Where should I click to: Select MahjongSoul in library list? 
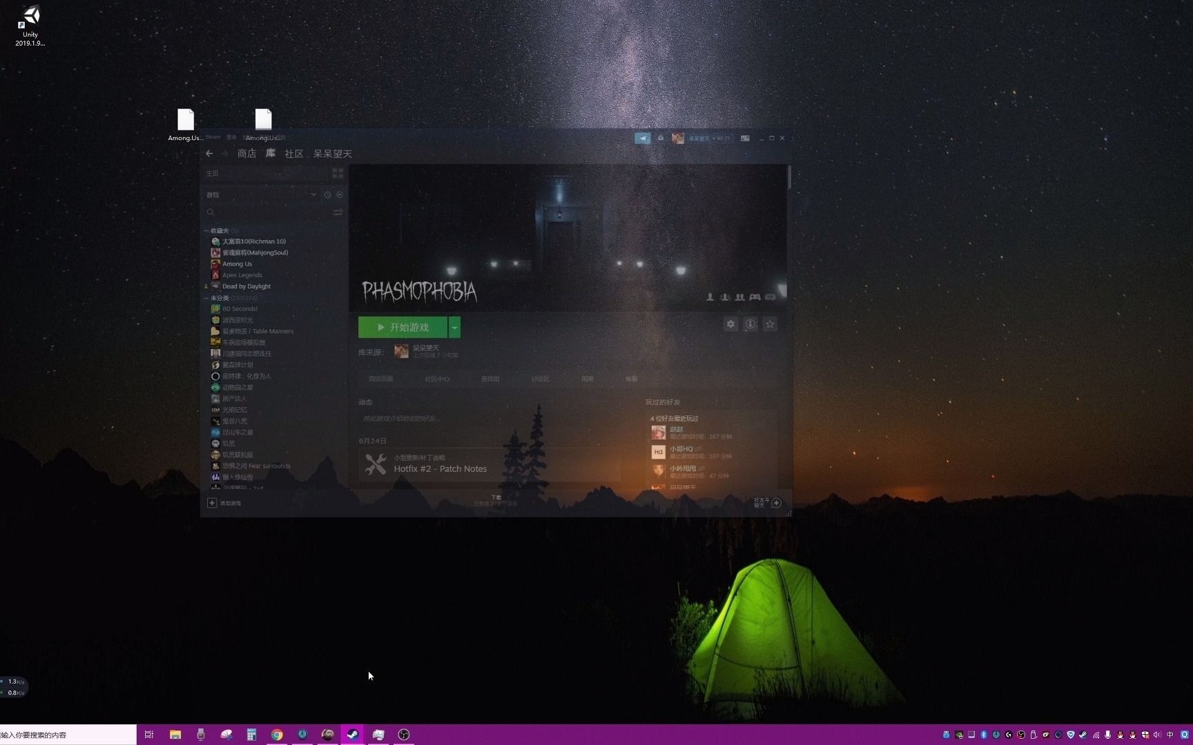[255, 252]
